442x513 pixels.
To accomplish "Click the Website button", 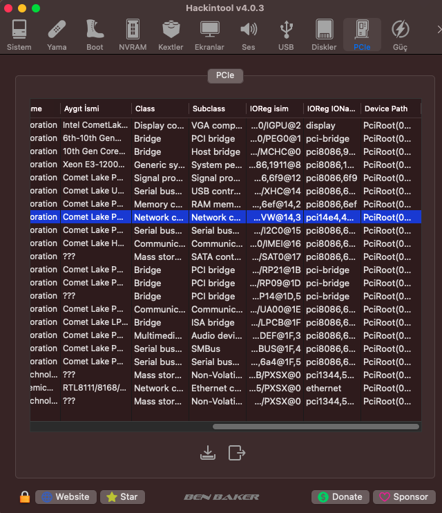I will pos(66,496).
